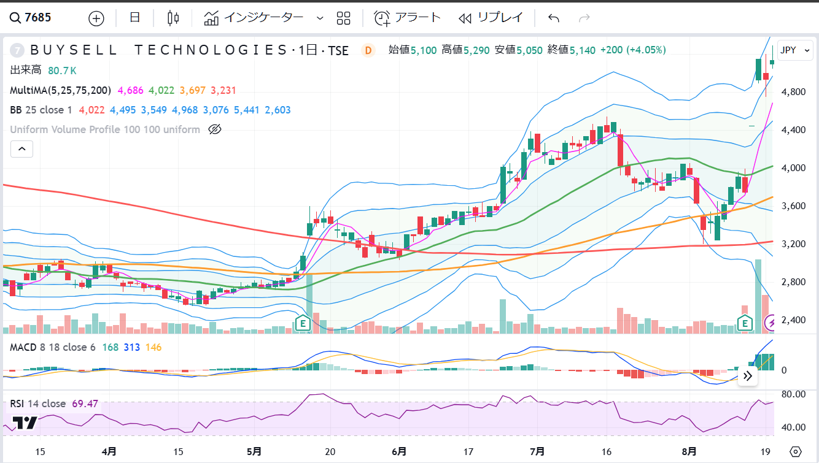
Task: Open chart layout grid selector
Action: (343, 18)
